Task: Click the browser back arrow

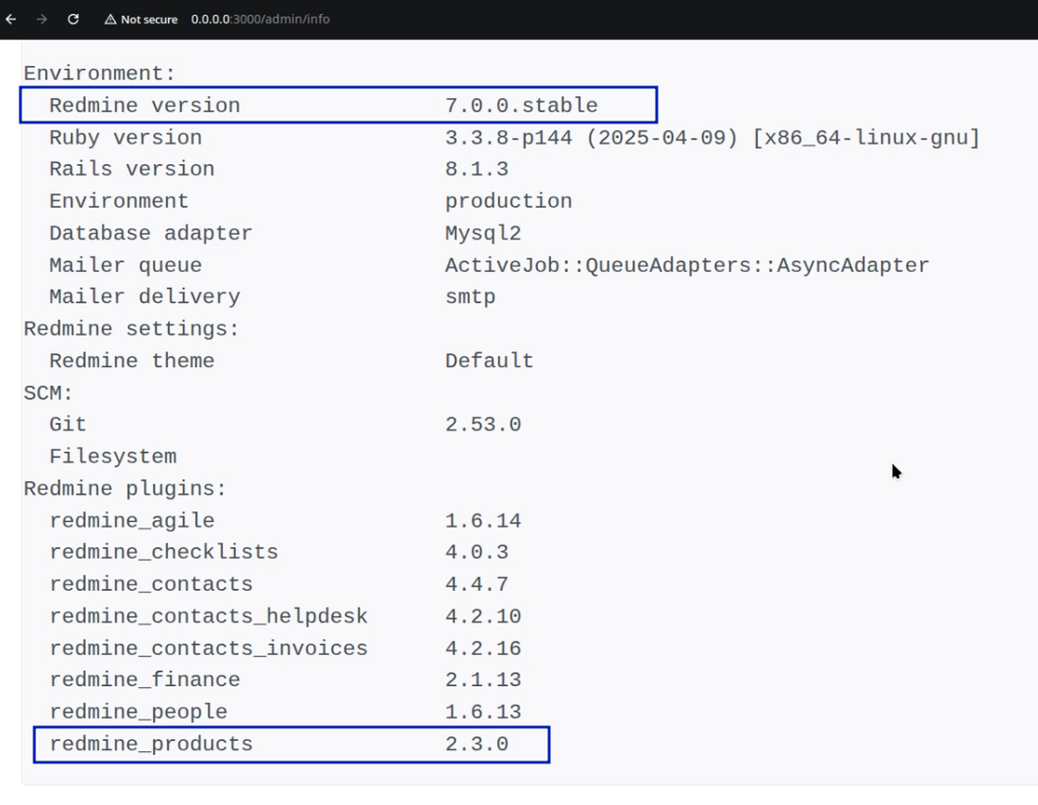Action: point(10,19)
